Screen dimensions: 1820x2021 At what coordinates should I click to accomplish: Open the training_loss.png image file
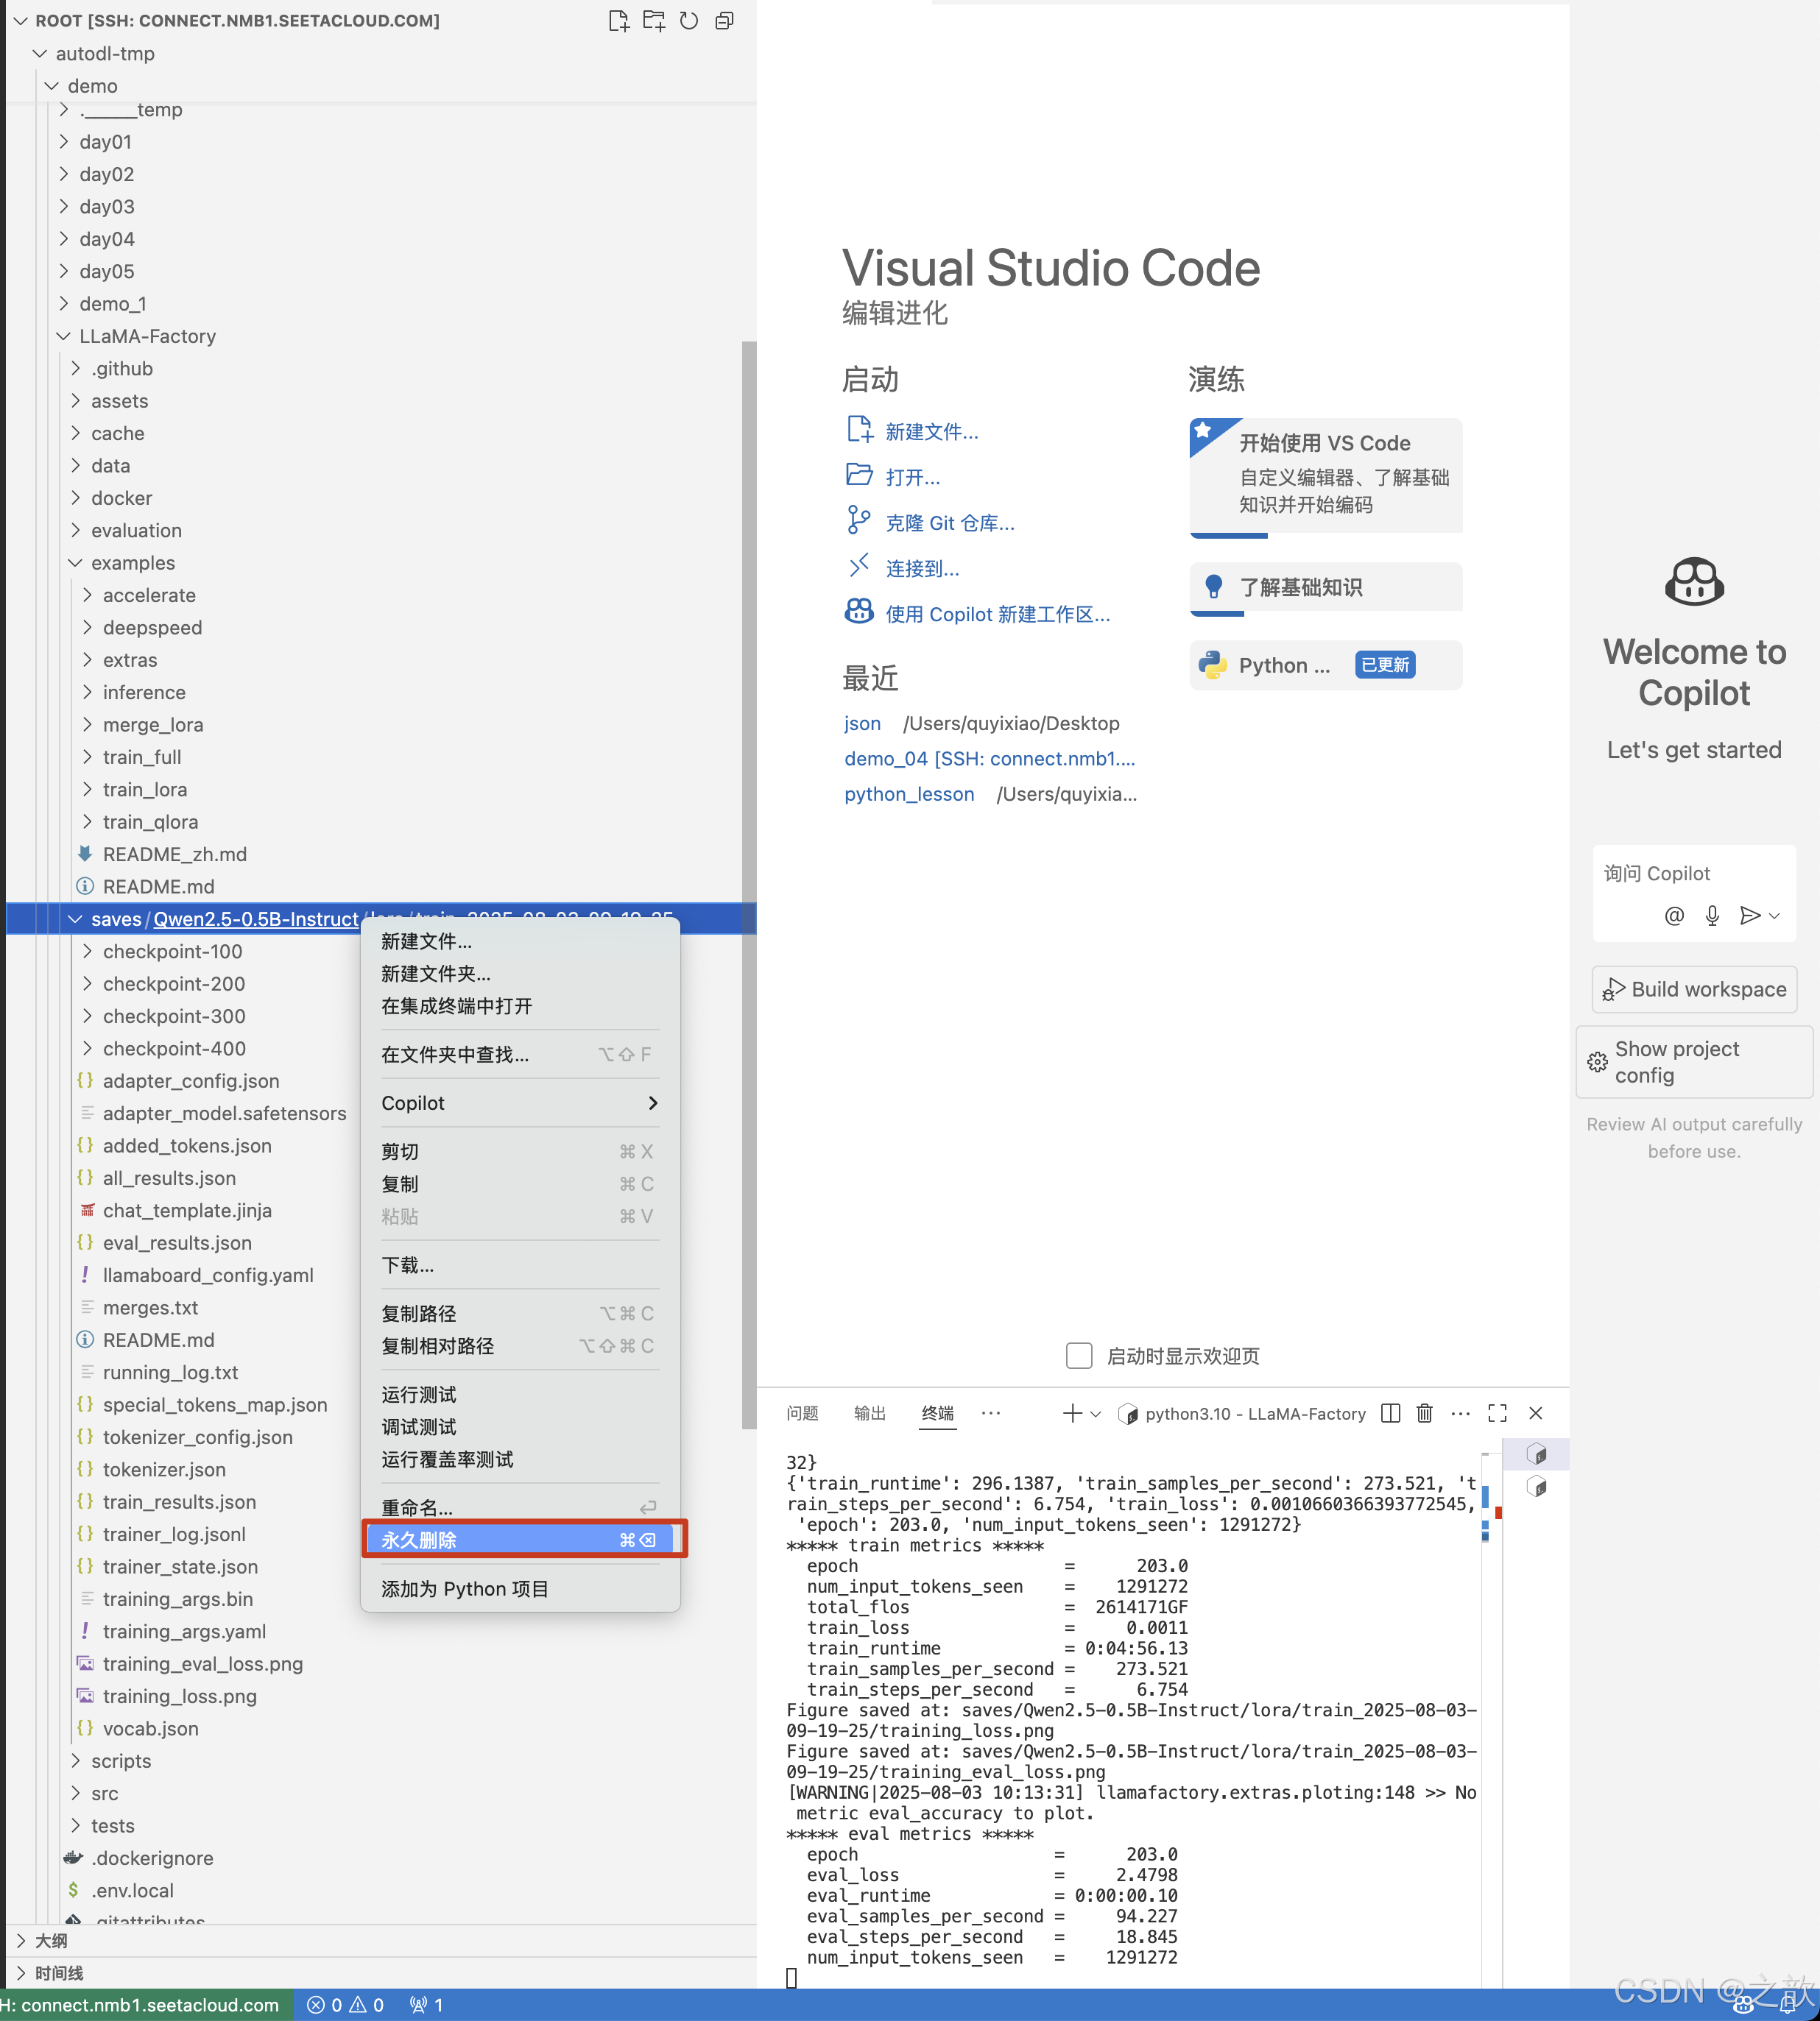(179, 1697)
